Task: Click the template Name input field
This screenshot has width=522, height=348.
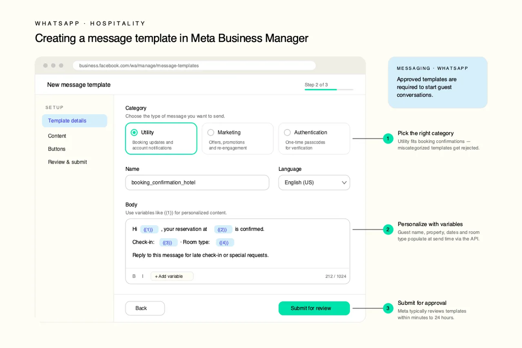Action: pos(197,182)
